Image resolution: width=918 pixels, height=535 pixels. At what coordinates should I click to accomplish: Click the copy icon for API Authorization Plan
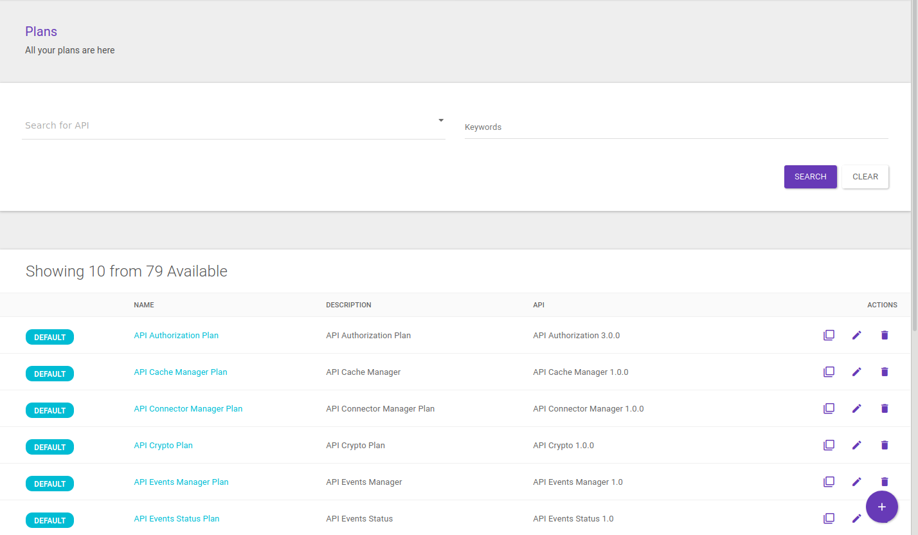829,335
